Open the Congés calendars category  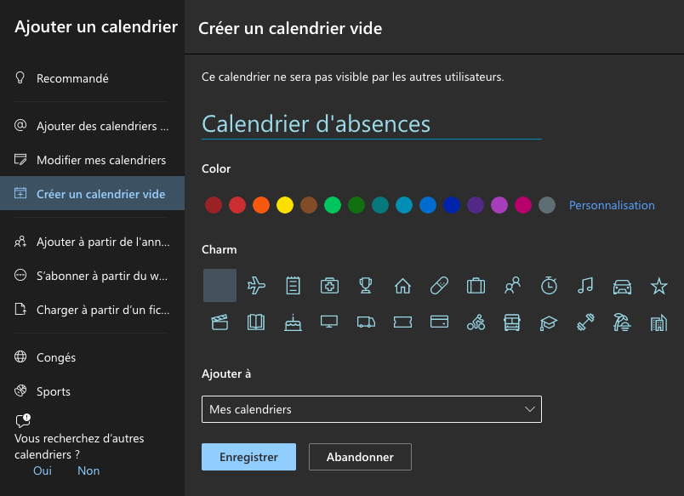[x=56, y=357]
